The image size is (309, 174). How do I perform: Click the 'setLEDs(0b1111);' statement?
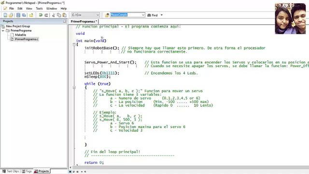tap(102, 73)
